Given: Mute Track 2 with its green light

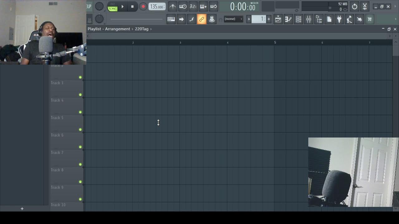Looking at the screenshot, I should 80,77.
